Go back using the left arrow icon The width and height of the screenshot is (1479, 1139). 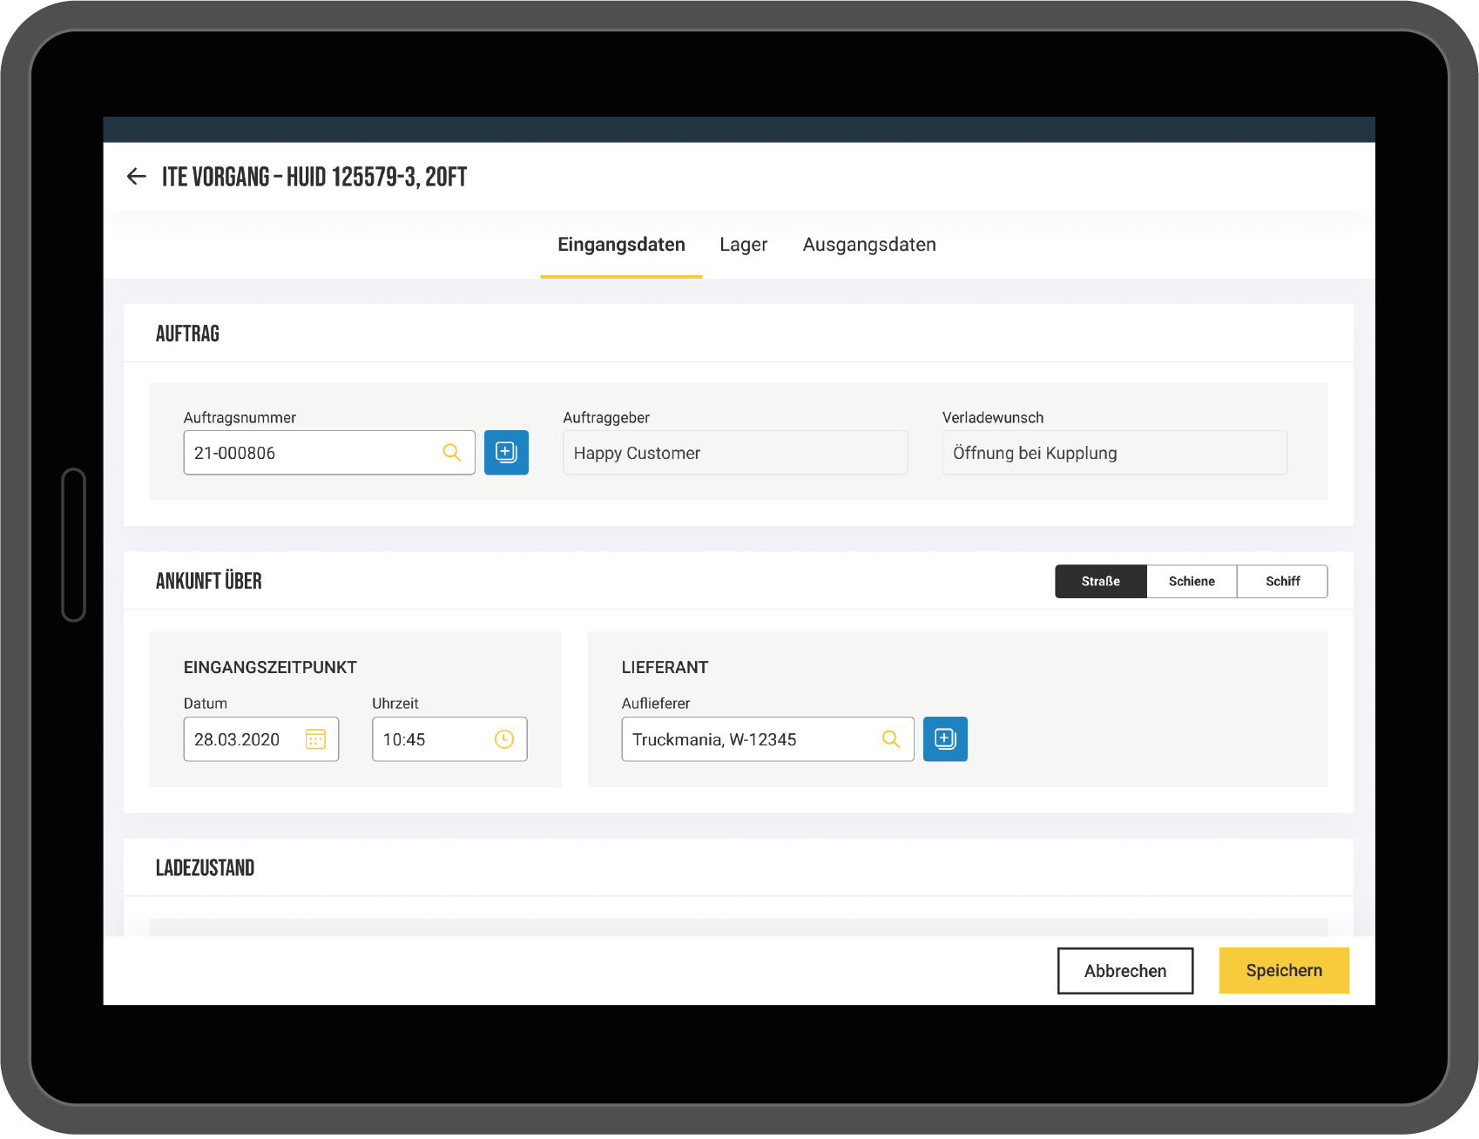(x=136, y=177)
